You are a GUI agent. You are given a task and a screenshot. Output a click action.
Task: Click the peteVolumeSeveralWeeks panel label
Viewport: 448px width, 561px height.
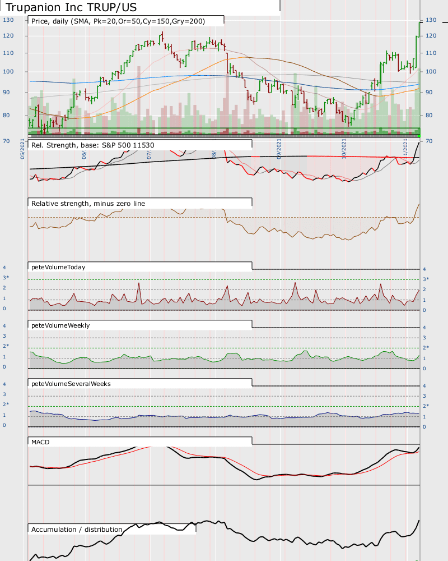pyautogui.click(x=71, y=384)
